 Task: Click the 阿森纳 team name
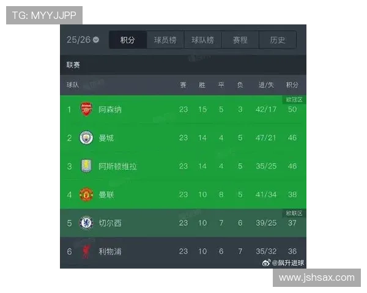click(x=110, y=110)
